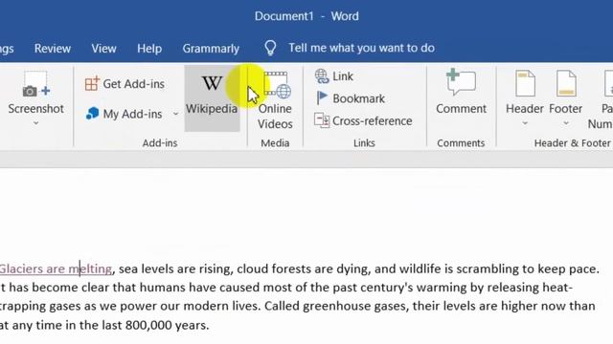This screenshot has height=344, width=613.
Task: Click the Comments group label
Action: [x=461, y=143]
